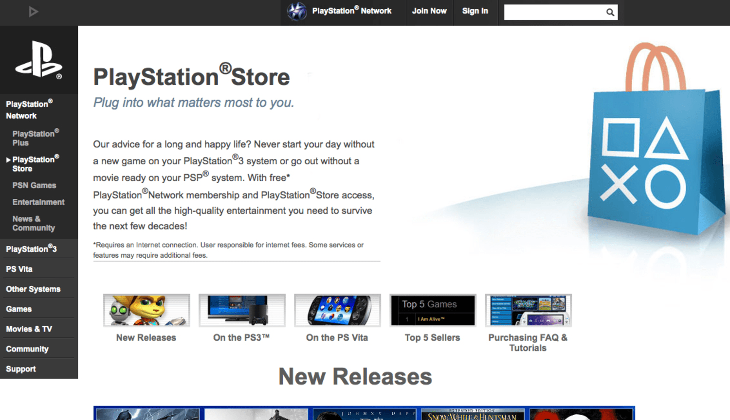
Task: Open the Ratchet & Clank New Releases thumbnail
Action: (146, 310)
